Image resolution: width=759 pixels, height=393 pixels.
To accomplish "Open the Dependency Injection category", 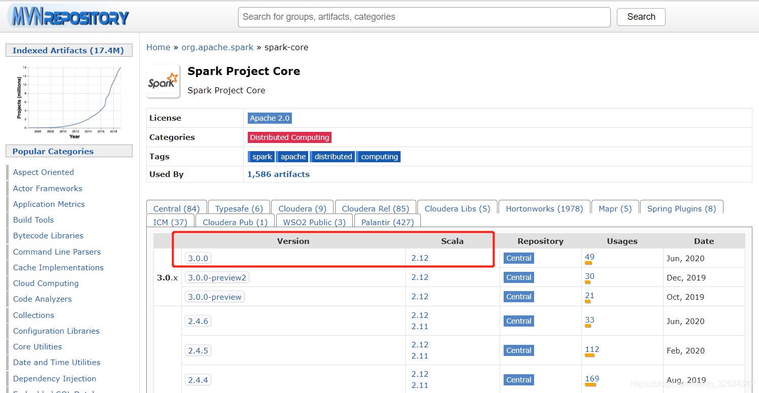I will pos(55,378).
